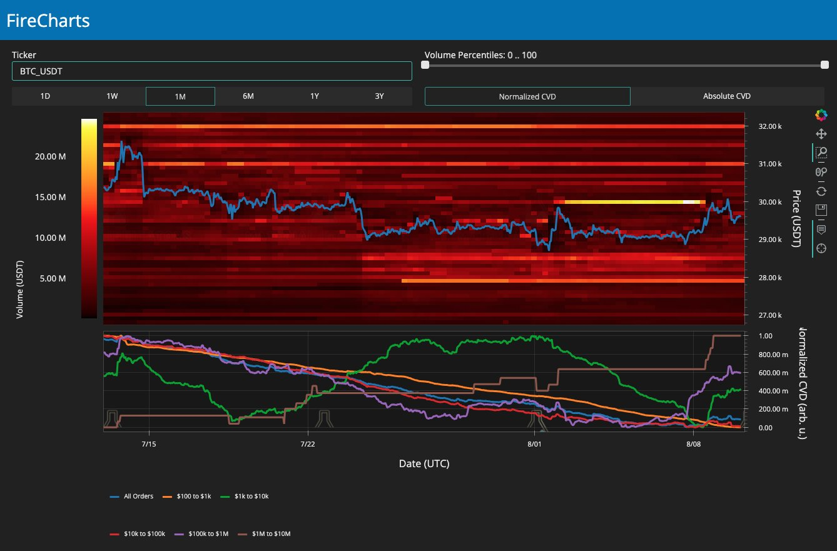The width and height of the screenshot is (837, 551).
Task: Click the left Volume Percentiles slider handle
Action: 425,65
